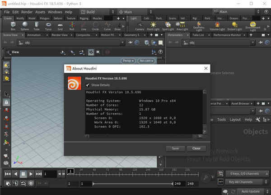Viewport: 271px width, 195px height.
Task: Open the Render menu
Action: coord(27,12)
